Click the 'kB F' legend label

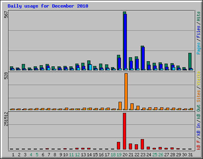click(199, 145)
